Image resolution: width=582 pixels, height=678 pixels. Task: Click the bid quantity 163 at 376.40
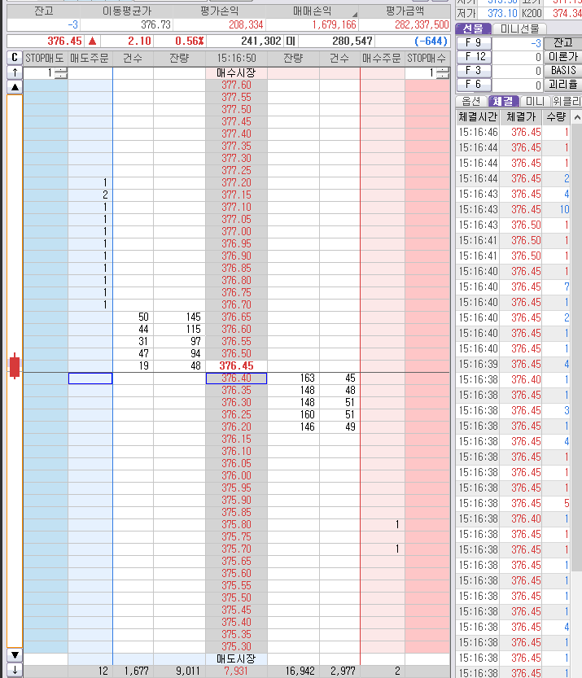[308, 378]
